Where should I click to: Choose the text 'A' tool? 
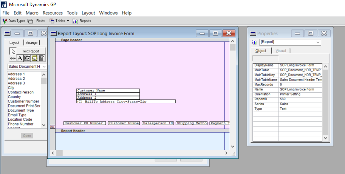[x=20, y=58]
